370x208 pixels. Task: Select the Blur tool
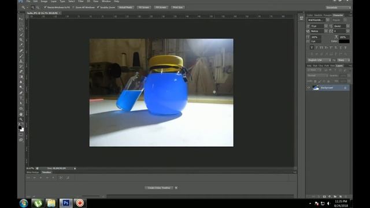coord(21,82)
